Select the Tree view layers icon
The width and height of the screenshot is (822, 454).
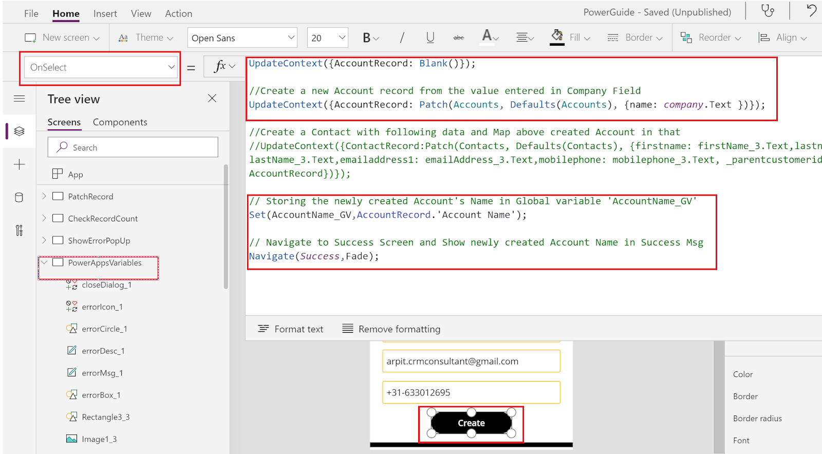[x=20, y=131]
